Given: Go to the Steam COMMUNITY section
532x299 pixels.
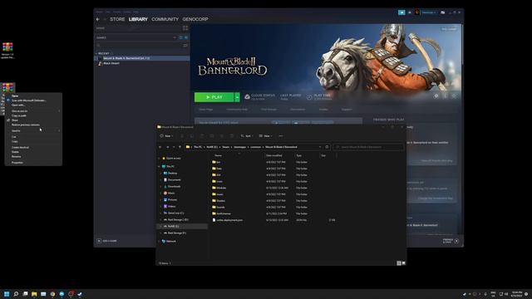Looking at the screenshot, I should (x=165, y=19).
